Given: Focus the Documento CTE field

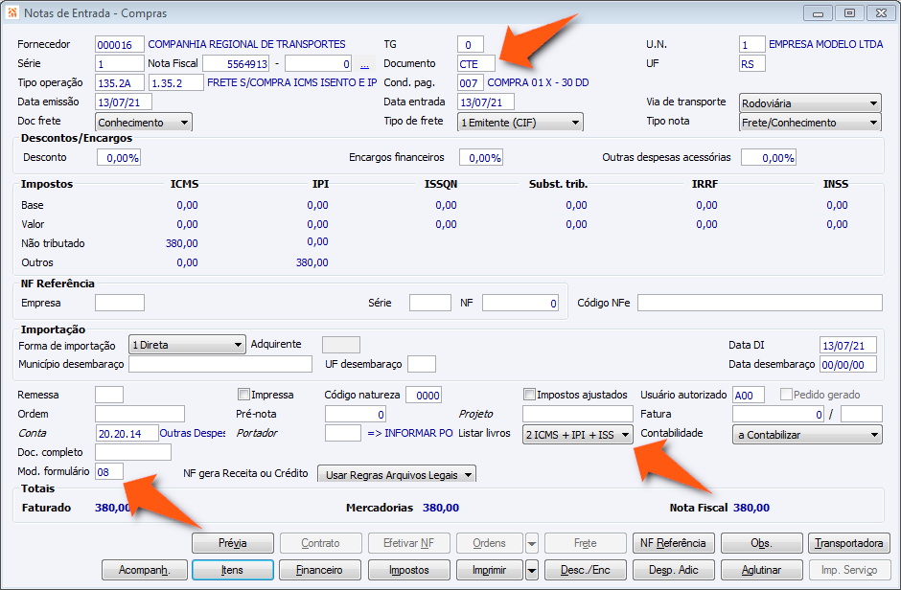Looking at the screenshot, I should pos(476,64).
